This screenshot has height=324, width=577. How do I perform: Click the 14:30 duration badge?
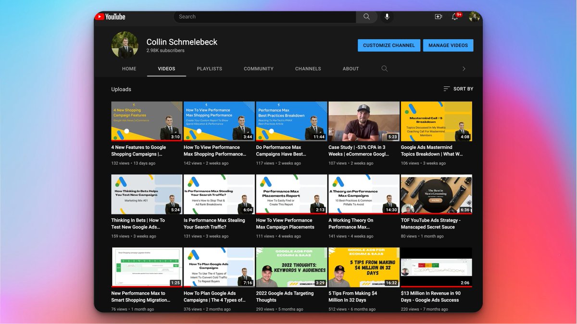391,210
